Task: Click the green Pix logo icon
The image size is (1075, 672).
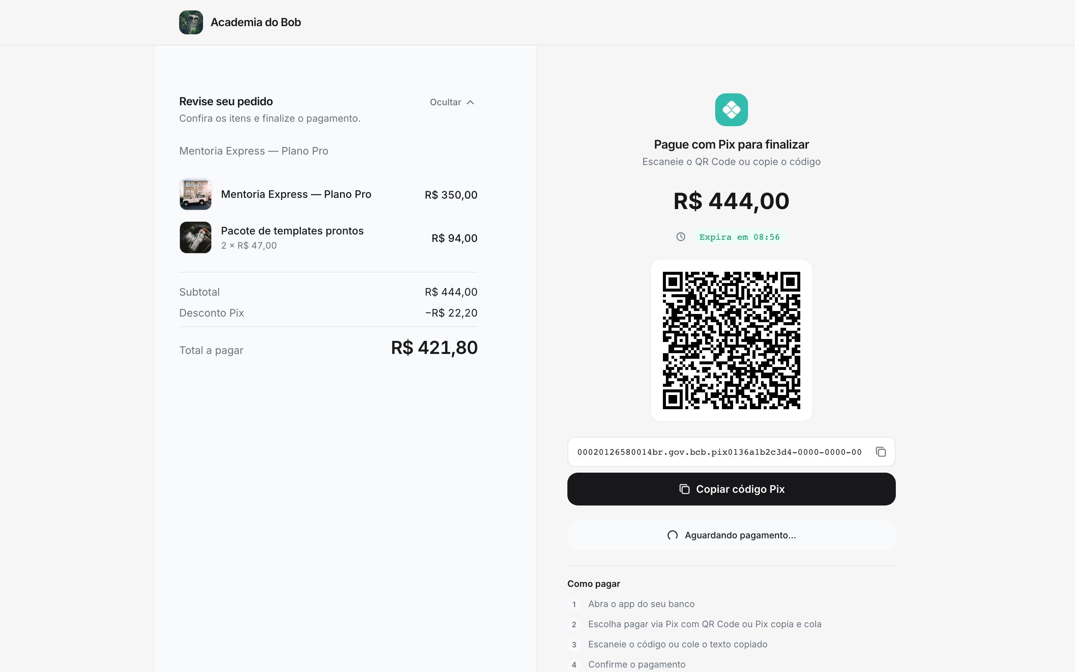Action: tap(731, 110)
